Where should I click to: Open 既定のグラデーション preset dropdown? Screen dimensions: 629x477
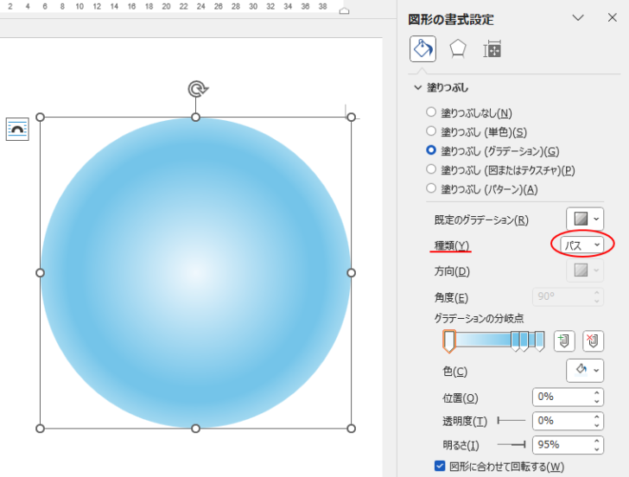pos(585,219)
